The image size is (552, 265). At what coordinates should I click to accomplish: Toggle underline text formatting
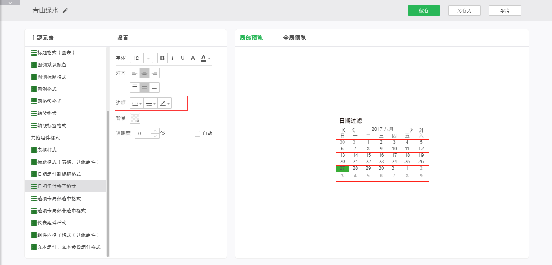183,58
